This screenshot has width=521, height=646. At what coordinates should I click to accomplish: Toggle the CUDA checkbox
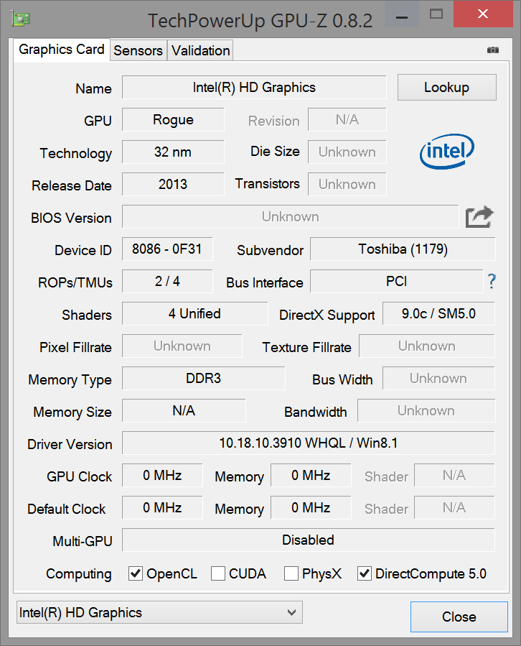tap(218, 573)
